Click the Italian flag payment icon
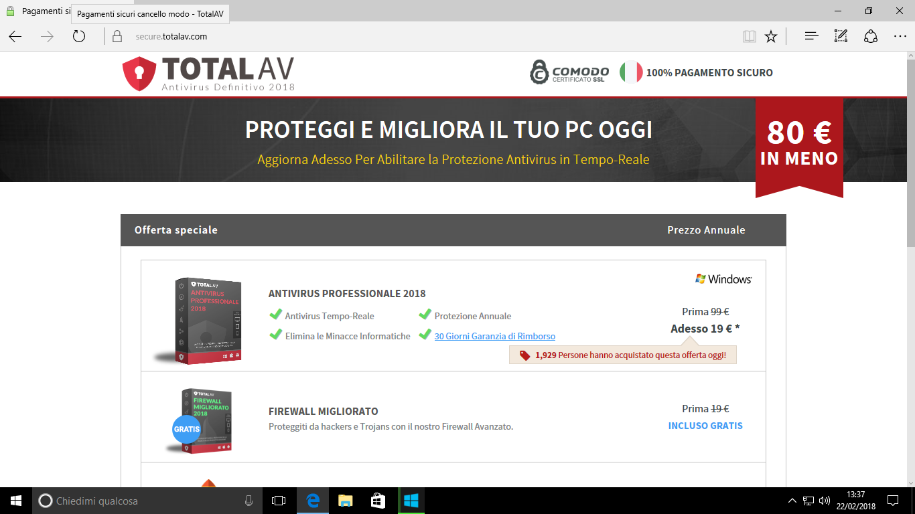 point(630,72)
